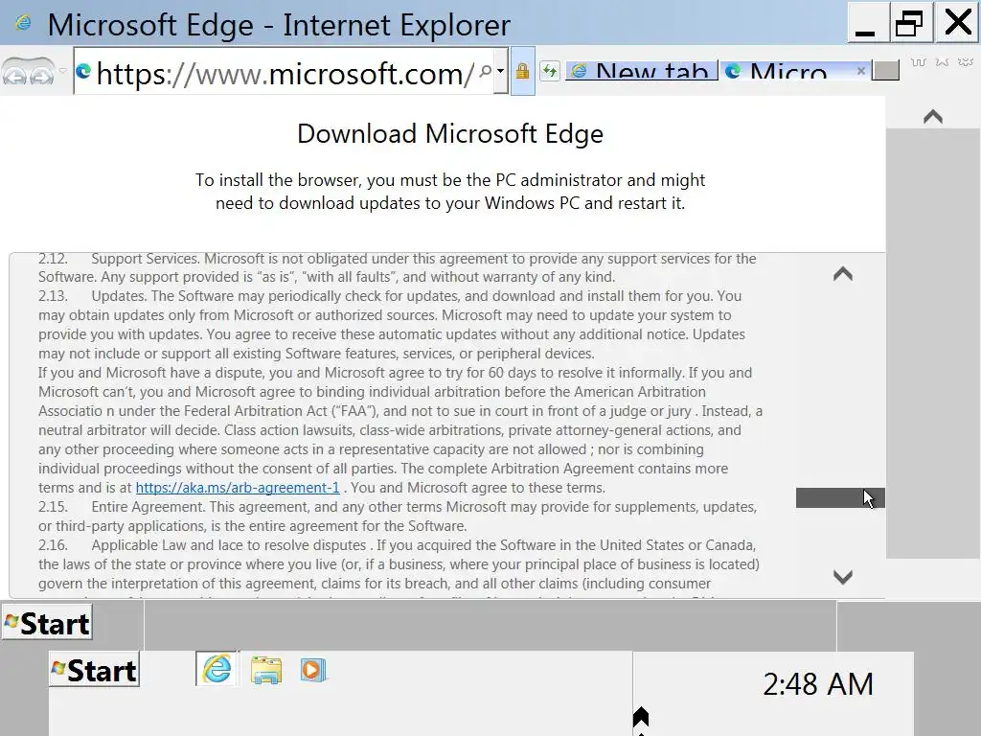
Task: Open Favorites star icon
Action: click(x=942, y=62)
